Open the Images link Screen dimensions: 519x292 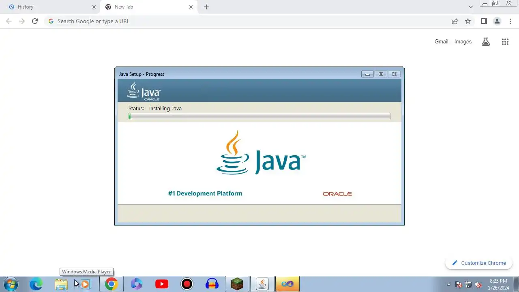[463, 41]
